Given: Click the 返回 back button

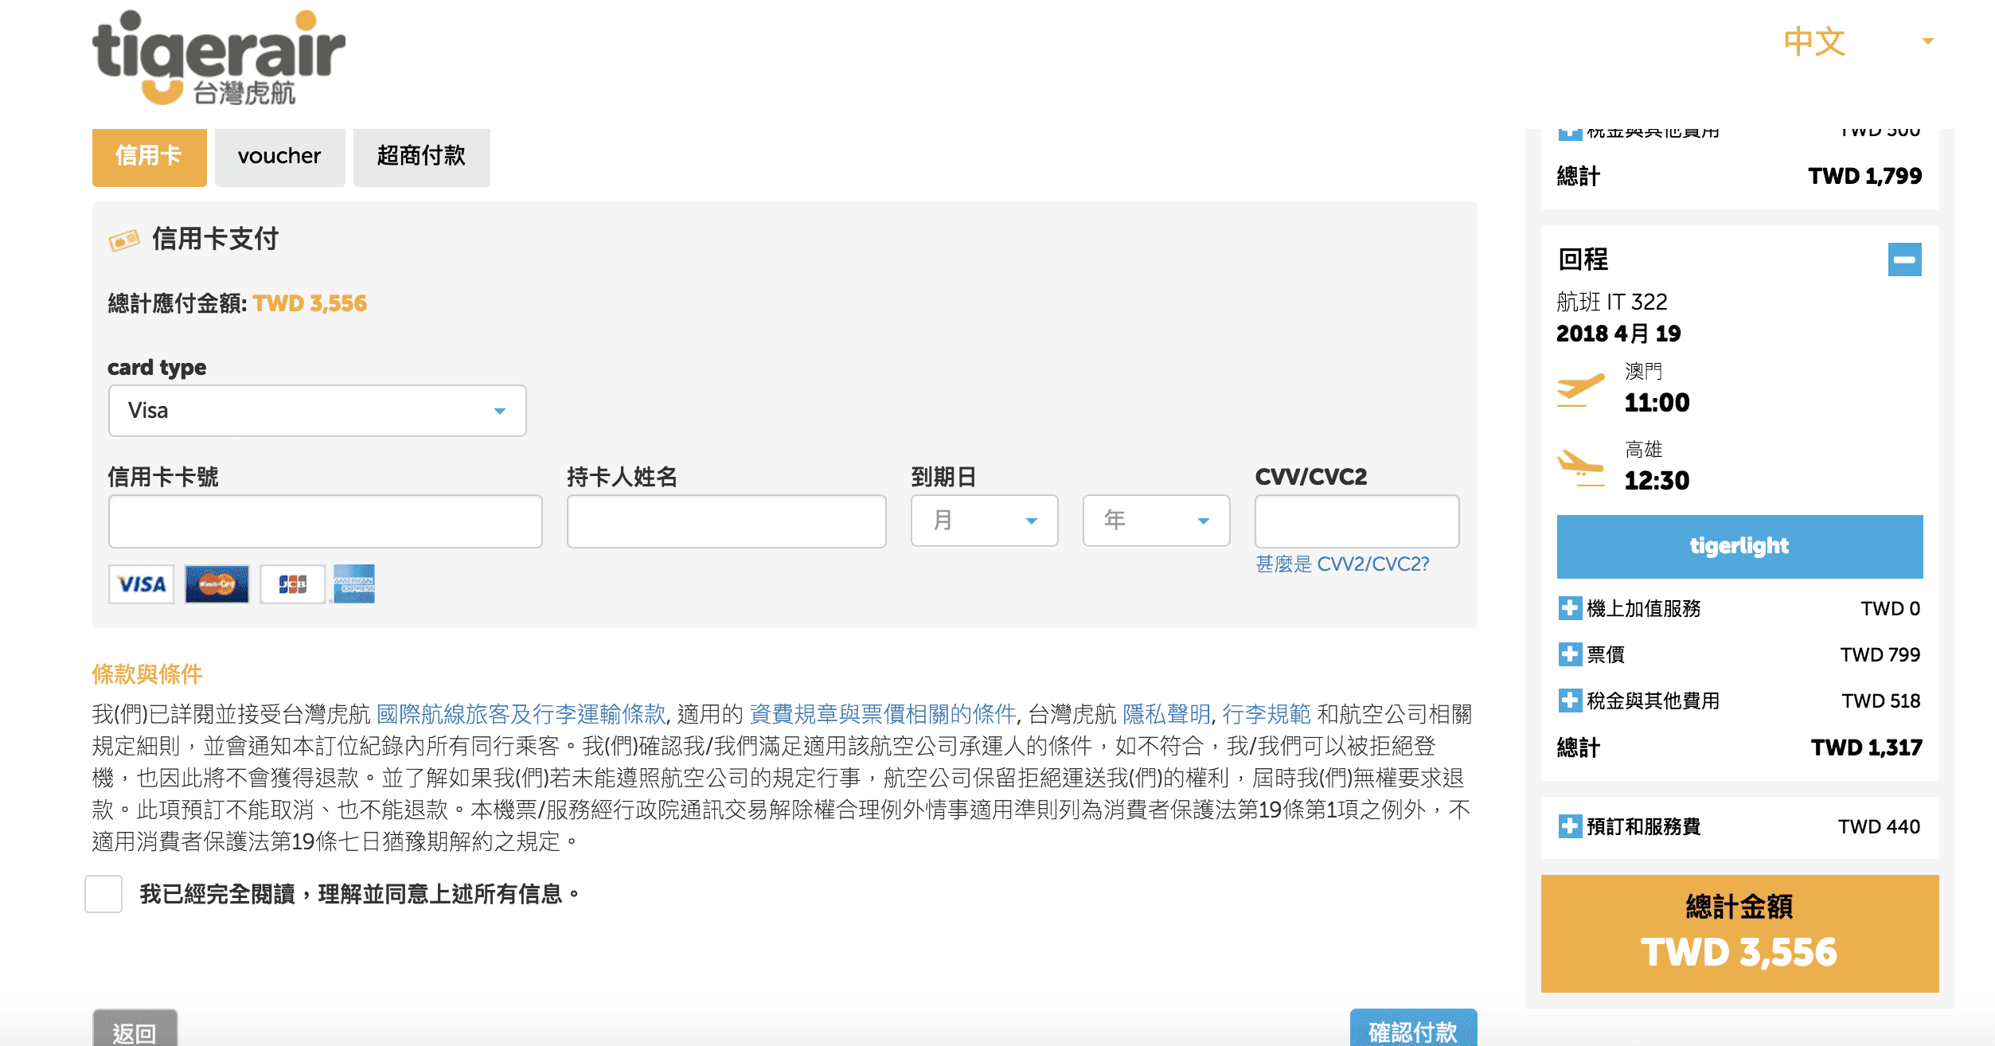Looking at the screenshot, I should coord(135,1029).
